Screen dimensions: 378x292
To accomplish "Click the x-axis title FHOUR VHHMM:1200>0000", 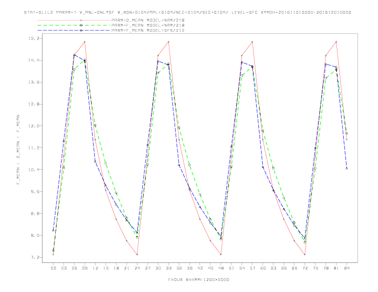I will tap(199, 280).
